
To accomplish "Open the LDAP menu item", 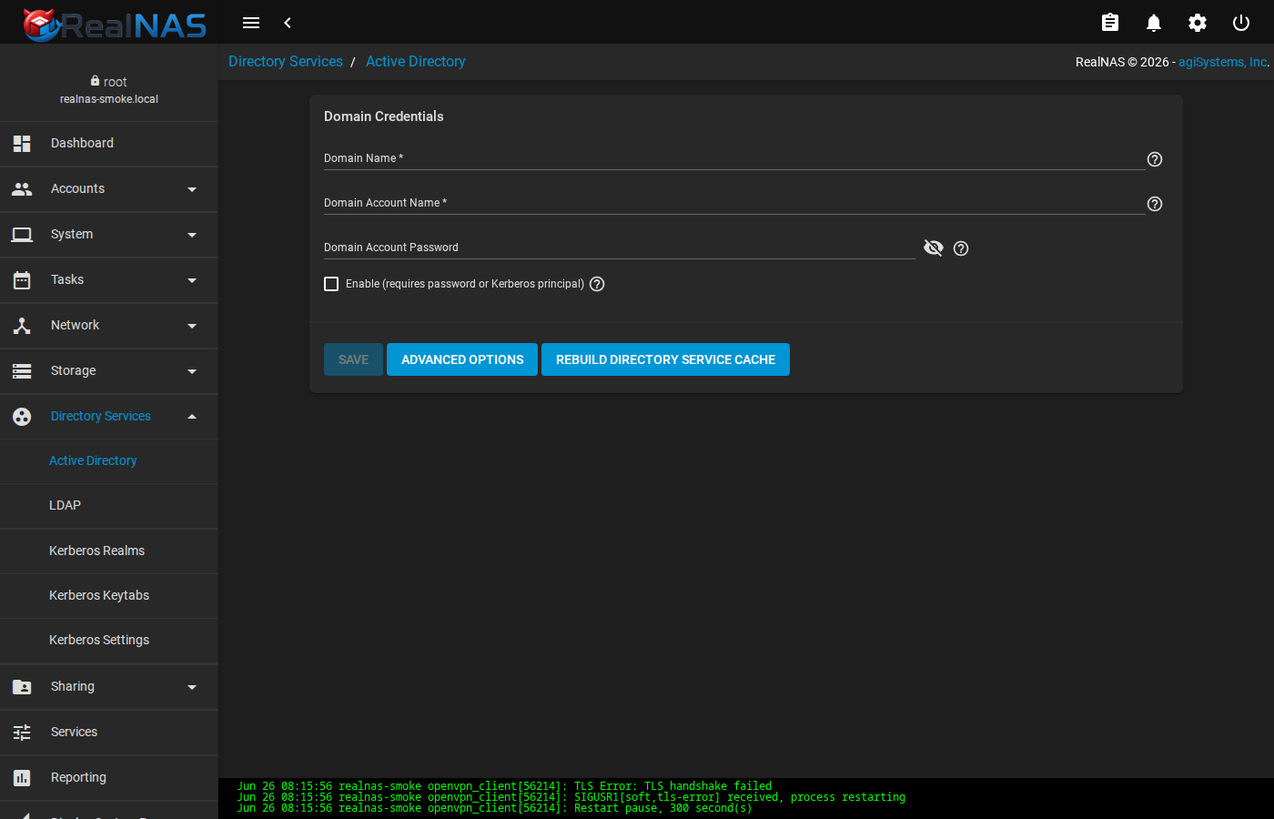I will click(109, 506).
